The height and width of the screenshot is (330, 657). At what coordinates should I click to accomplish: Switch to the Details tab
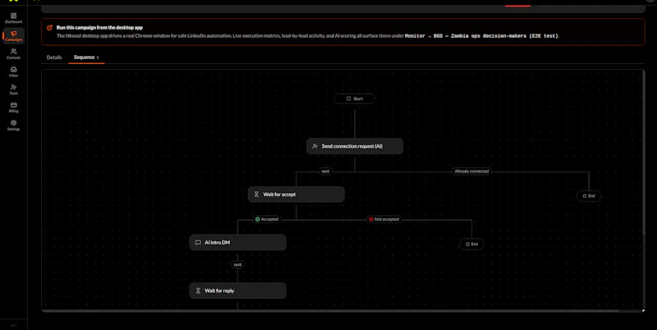54,57
